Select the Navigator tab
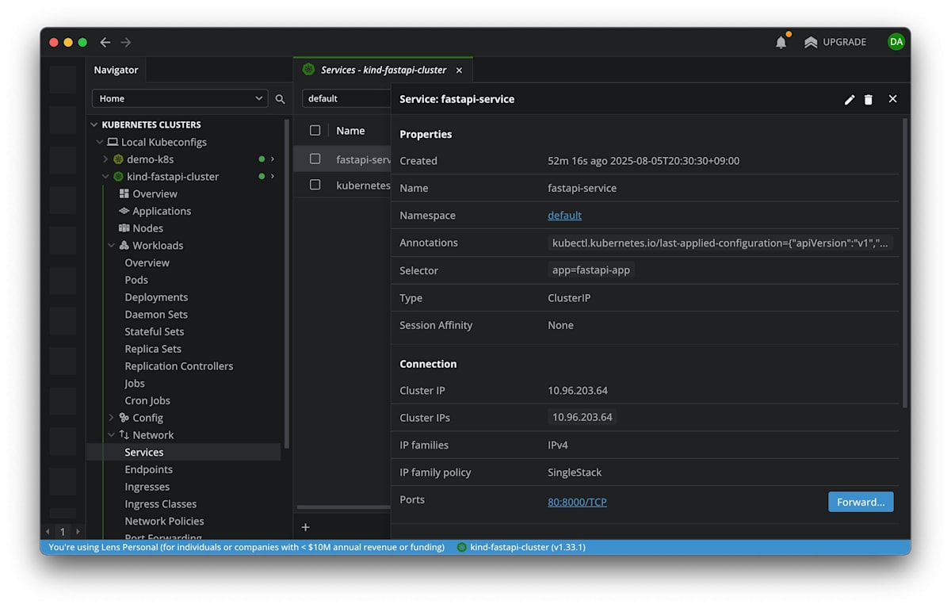 tap(116, 70)
